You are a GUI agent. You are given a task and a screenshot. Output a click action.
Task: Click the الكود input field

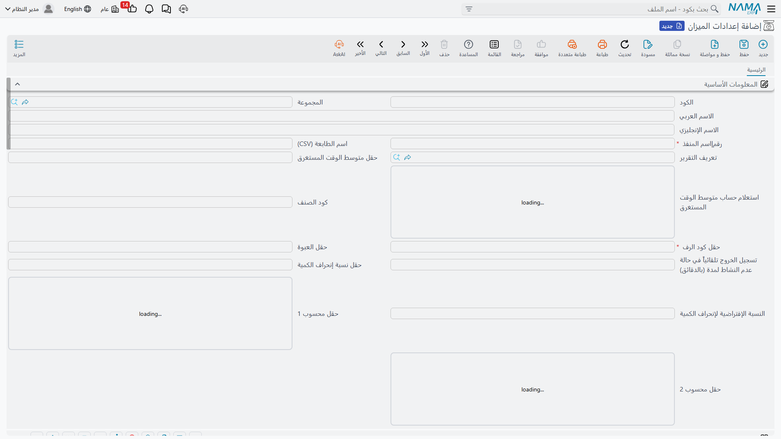(532, 102)
